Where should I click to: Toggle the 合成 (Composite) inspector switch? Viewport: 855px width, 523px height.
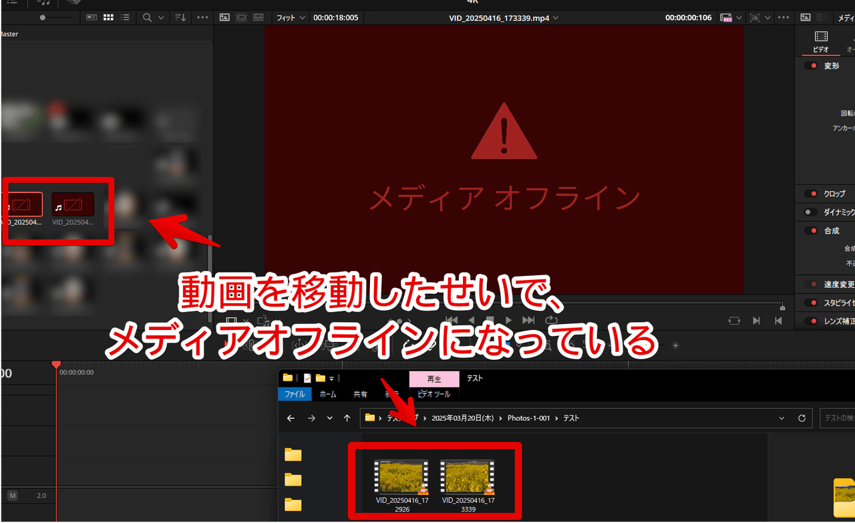[x=811, y=230]
